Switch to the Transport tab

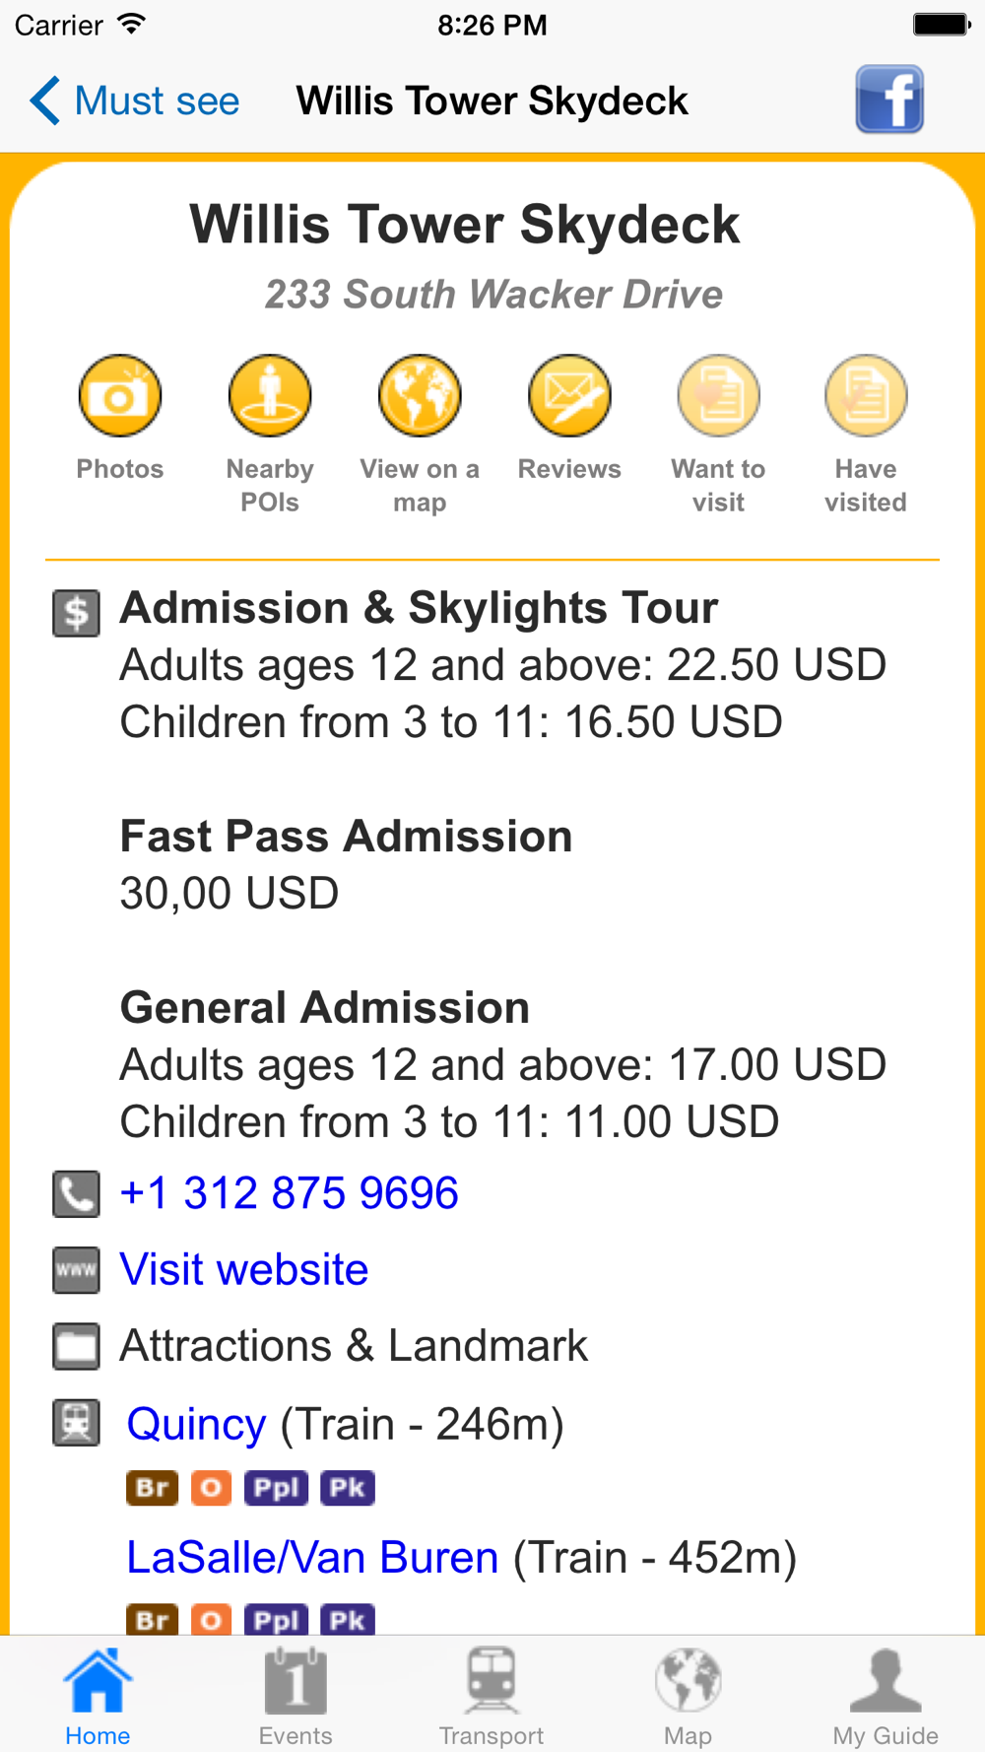[x=492, y=1695]
